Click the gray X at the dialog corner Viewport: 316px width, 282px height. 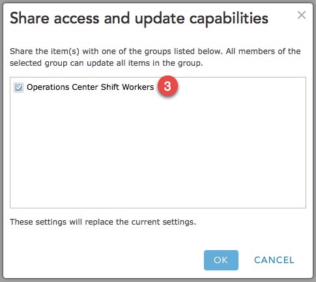point(302,15)
